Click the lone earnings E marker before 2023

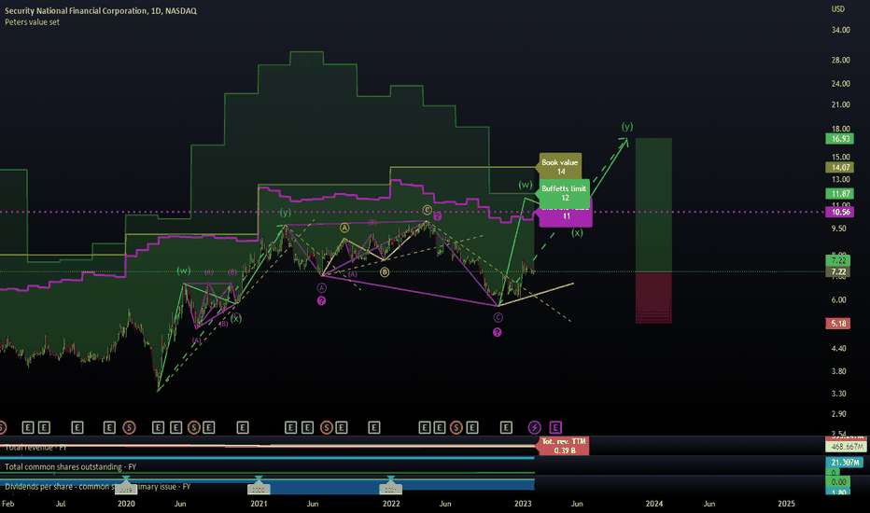coord(506,427)
